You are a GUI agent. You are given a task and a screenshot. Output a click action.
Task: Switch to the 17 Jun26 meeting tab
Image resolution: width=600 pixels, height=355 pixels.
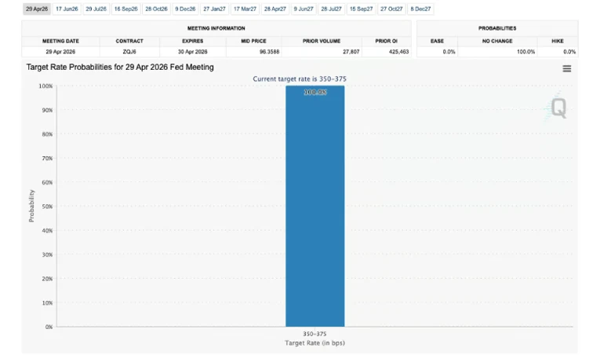(x=67, y=9)
